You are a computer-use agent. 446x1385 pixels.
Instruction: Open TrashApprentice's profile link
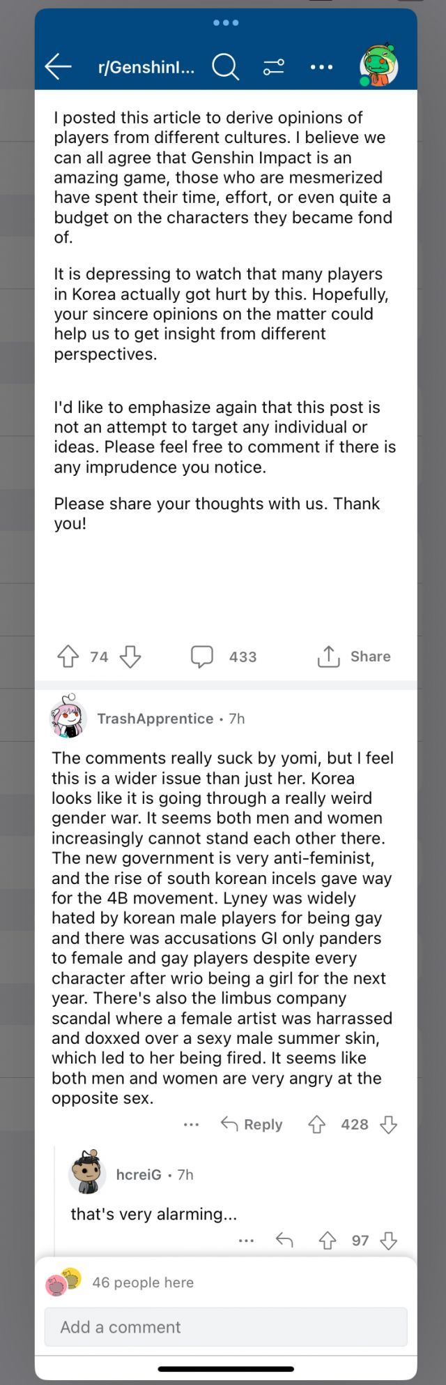(x=155, y=719)
